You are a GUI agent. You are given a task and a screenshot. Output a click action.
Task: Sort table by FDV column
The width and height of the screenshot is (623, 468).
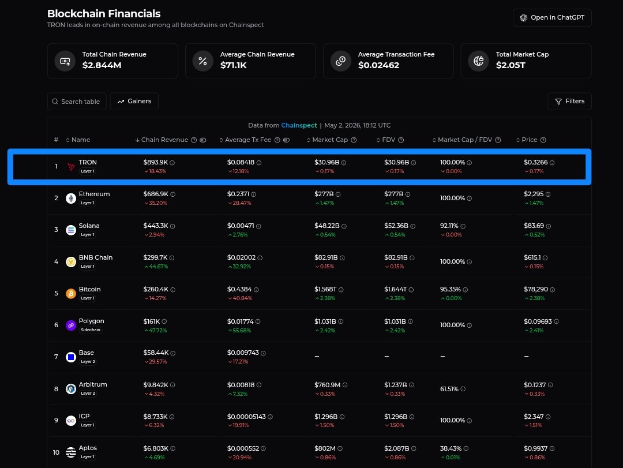pyautogui.click(x=386, y=140)
